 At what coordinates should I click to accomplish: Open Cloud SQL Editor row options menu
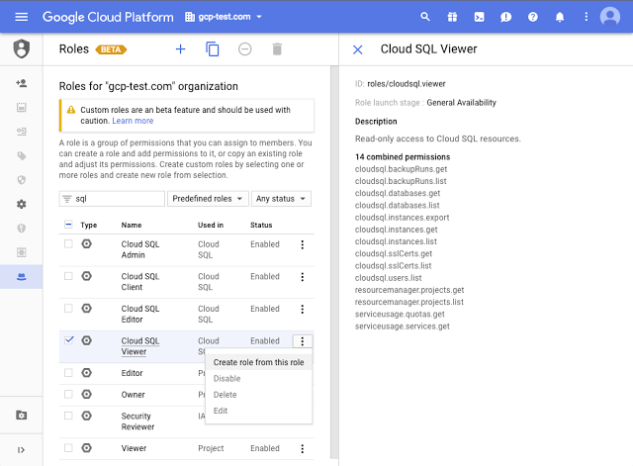click(302, 310)
